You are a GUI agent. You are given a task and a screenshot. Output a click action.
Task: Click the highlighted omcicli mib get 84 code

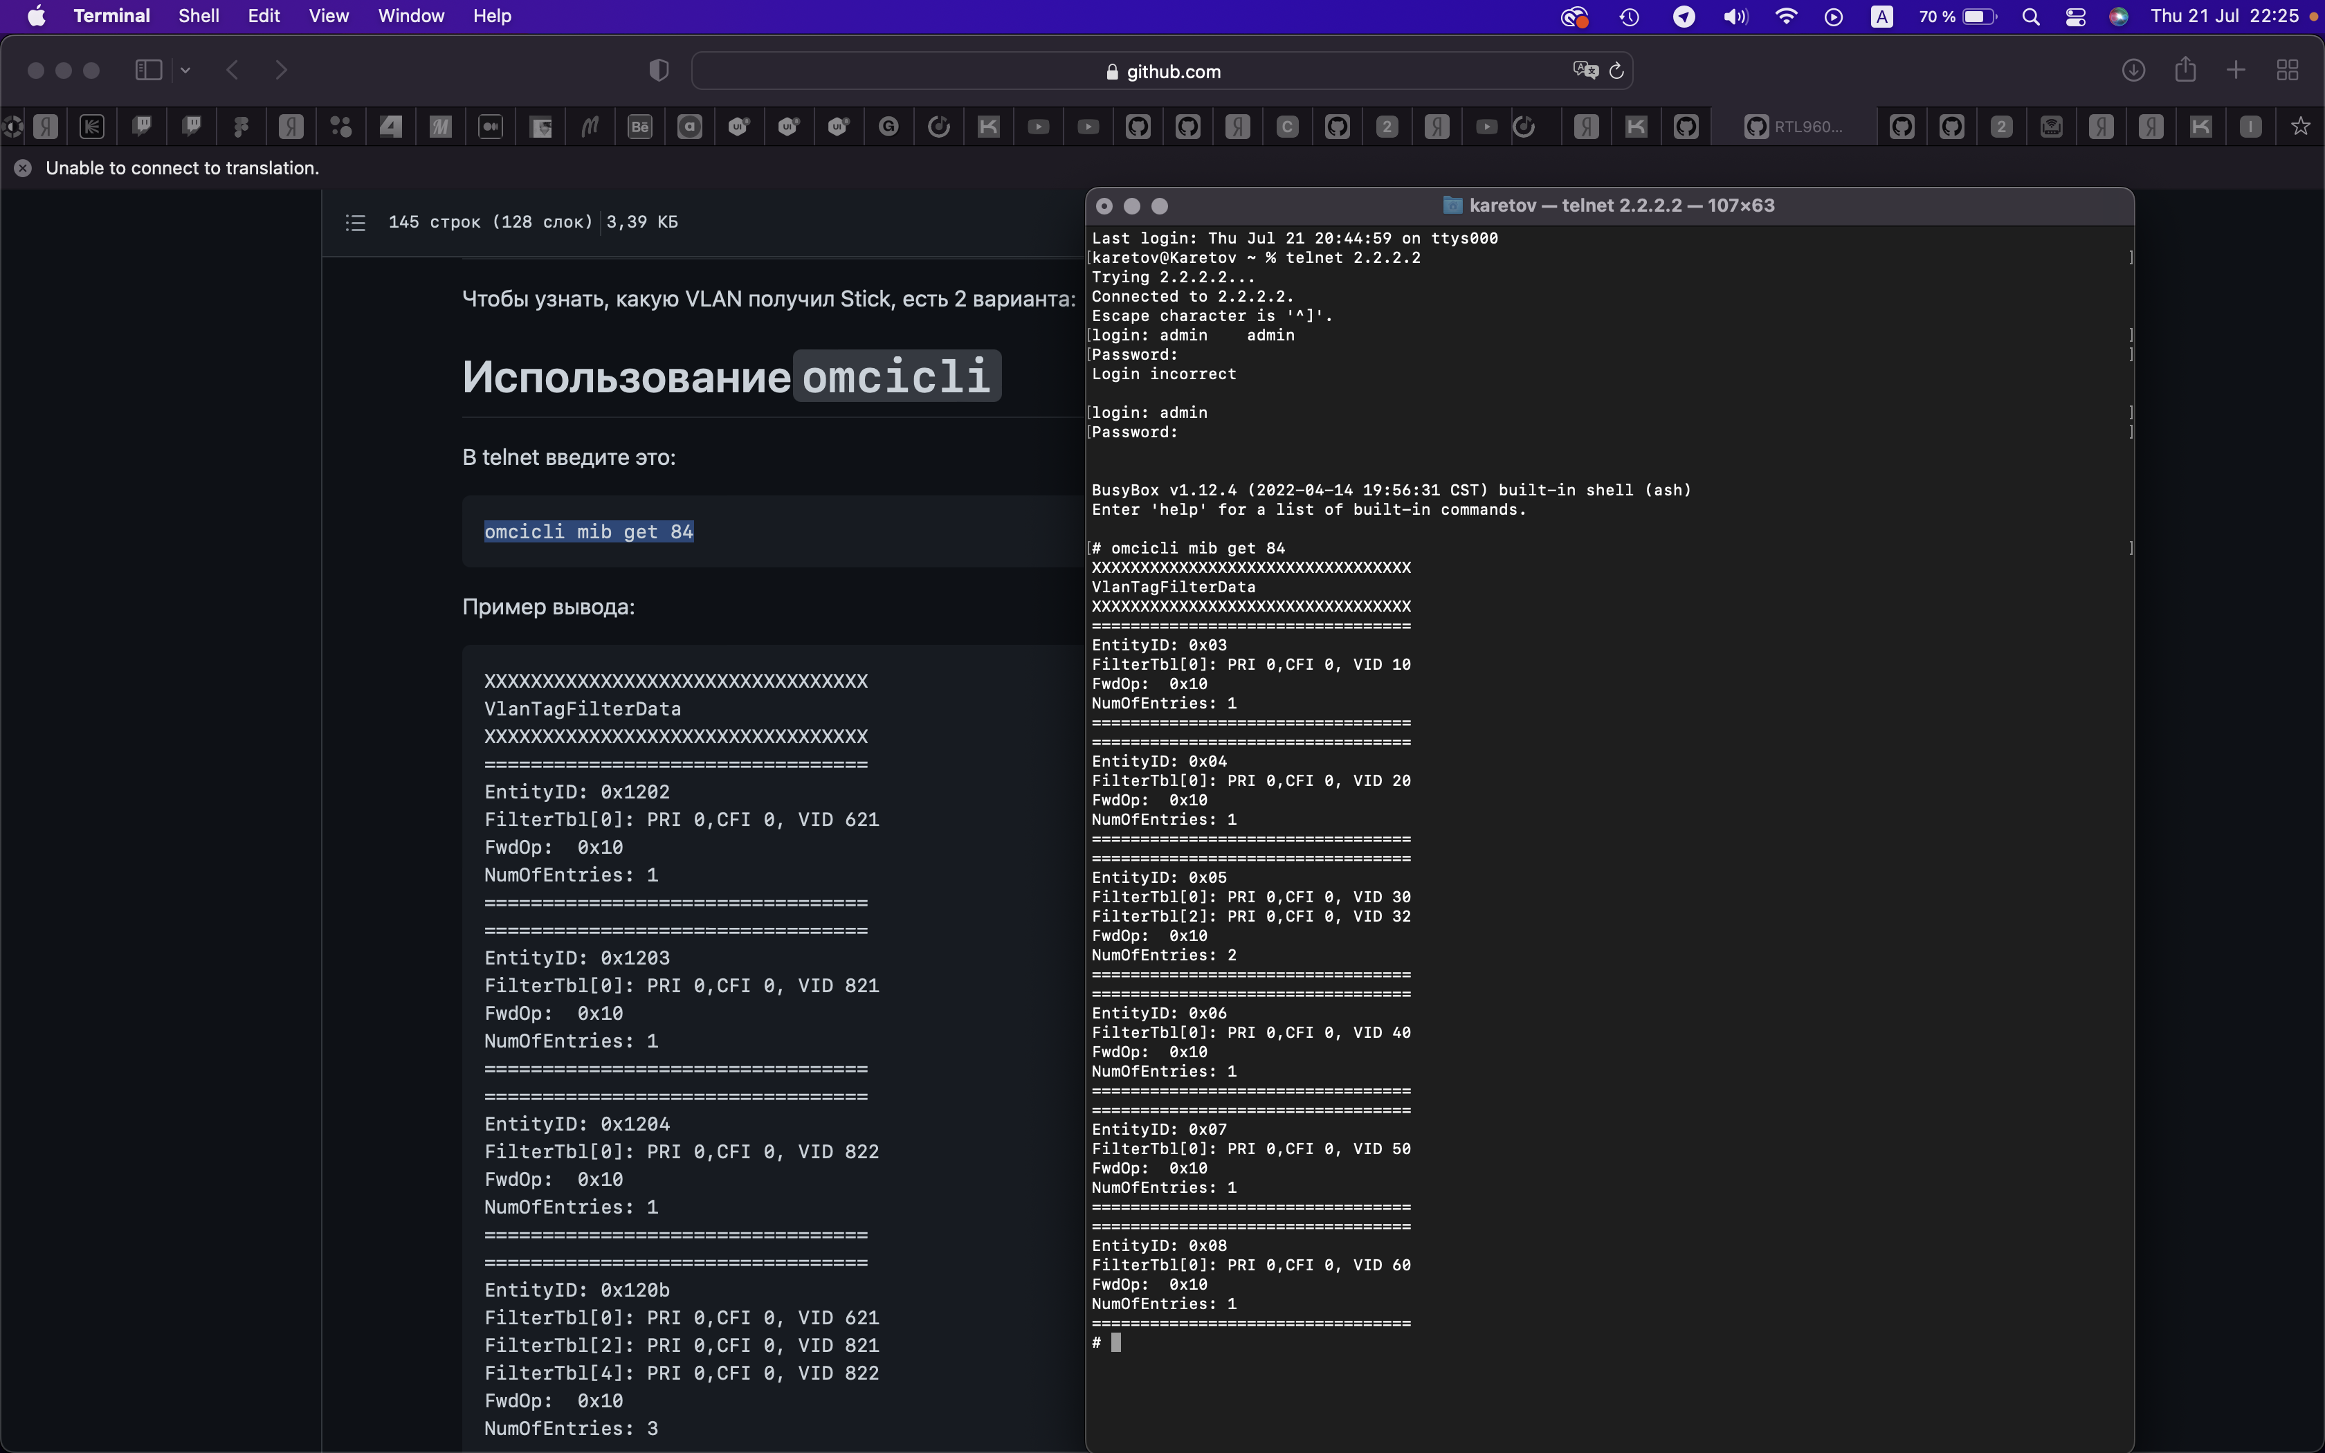click(x=589, y=531)
